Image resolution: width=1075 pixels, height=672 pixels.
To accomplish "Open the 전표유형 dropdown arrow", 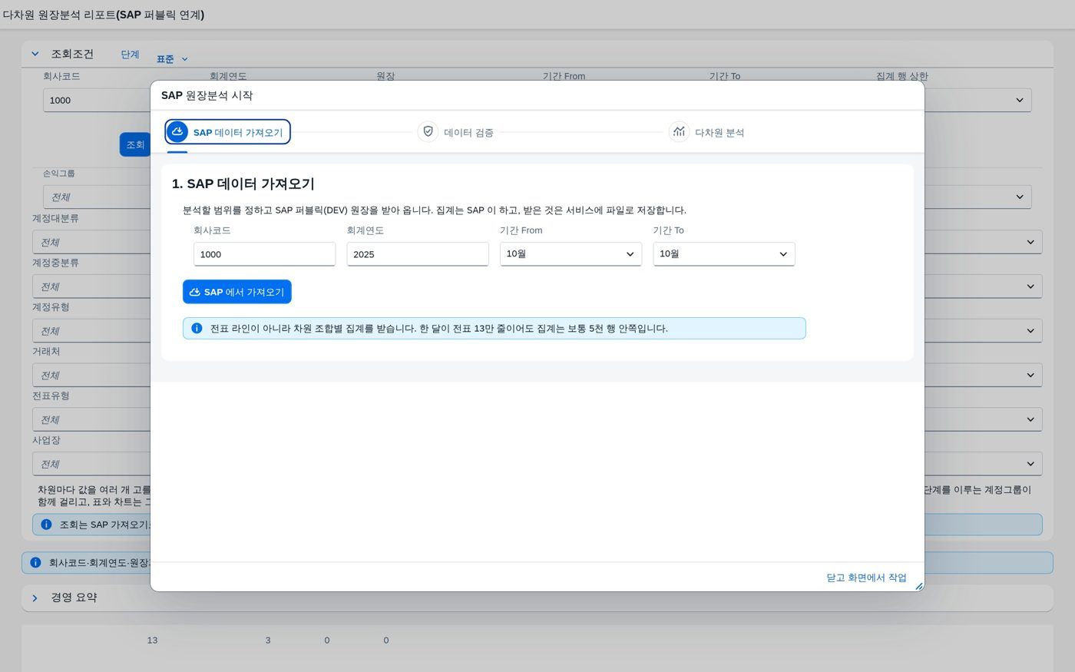I will pos(1030,419).
